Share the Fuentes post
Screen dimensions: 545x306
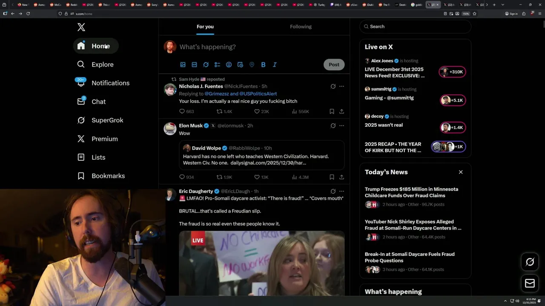[x=341, y=111]
